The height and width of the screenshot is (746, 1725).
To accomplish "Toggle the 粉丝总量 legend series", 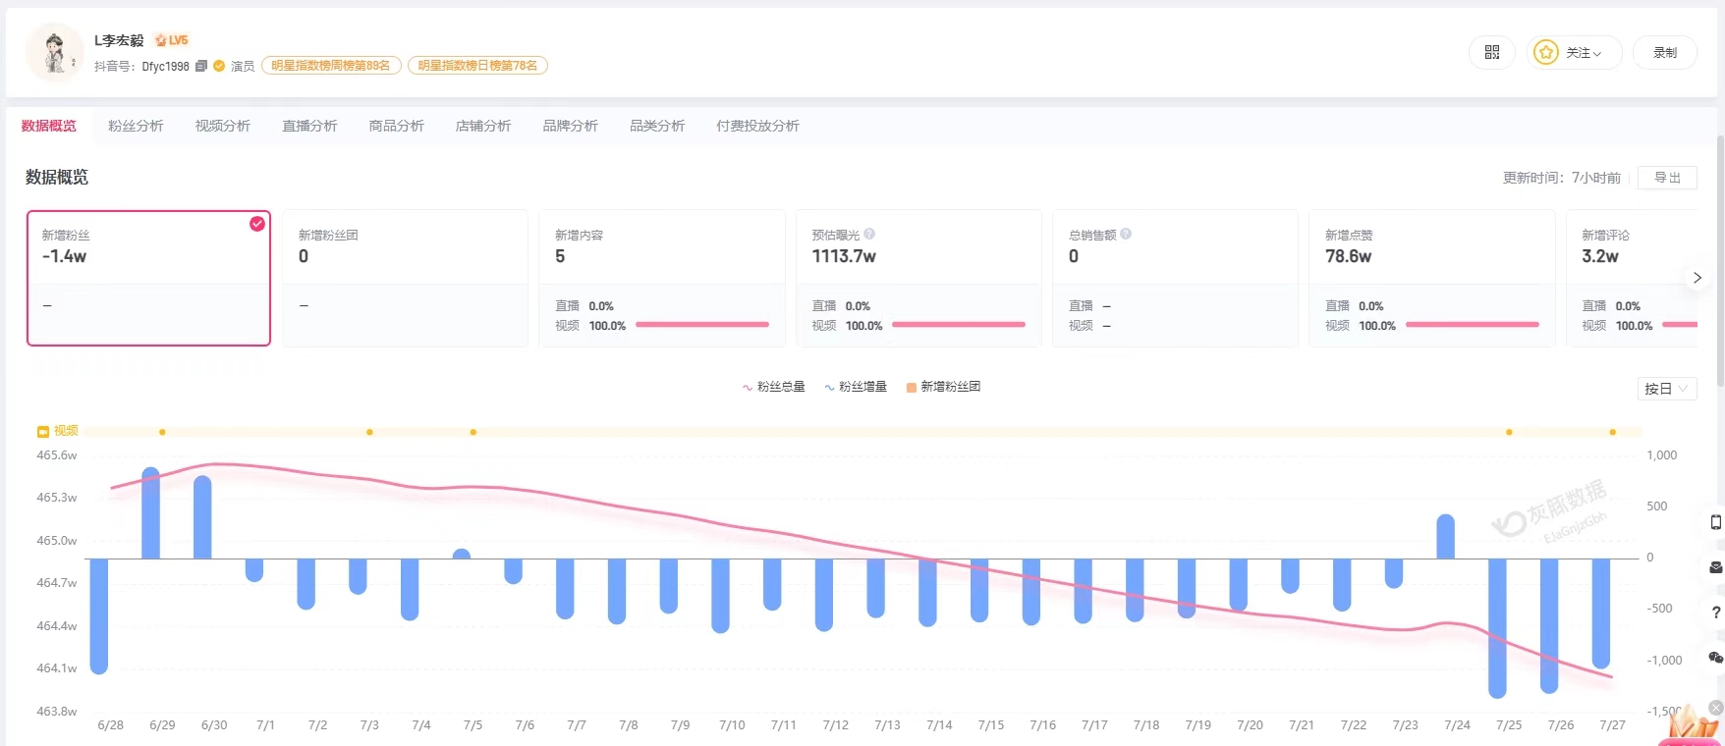I will point(774,387).
